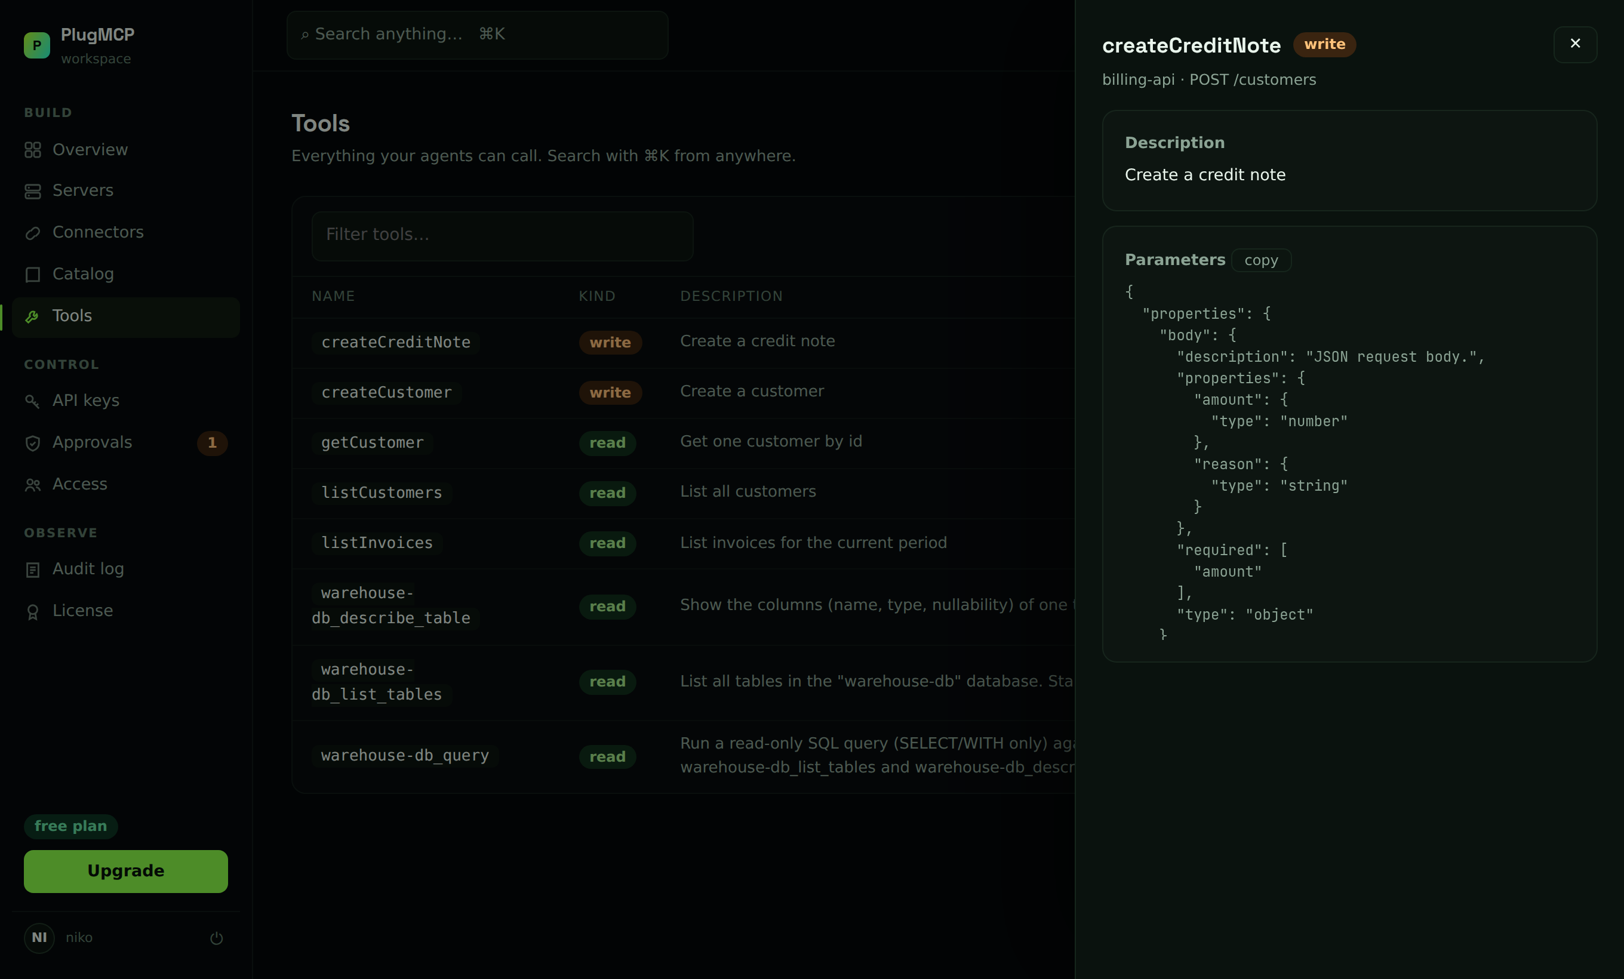Select the createCreditNote tool name
This screenshot has width=1624, height=979.
(x=395, y=343)
